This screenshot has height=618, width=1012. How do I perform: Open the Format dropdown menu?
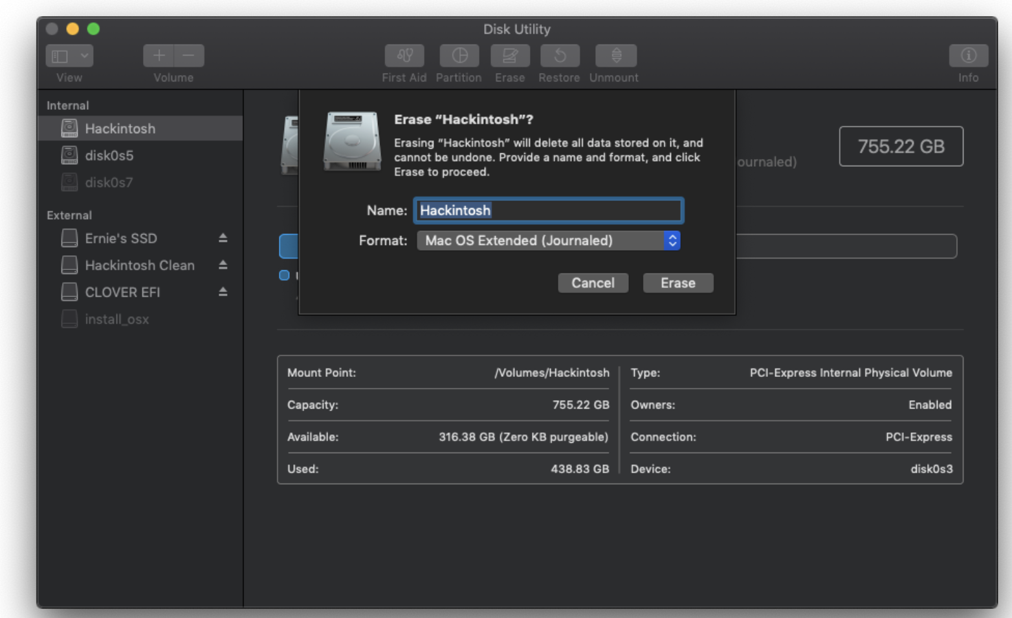click(549, 240)
